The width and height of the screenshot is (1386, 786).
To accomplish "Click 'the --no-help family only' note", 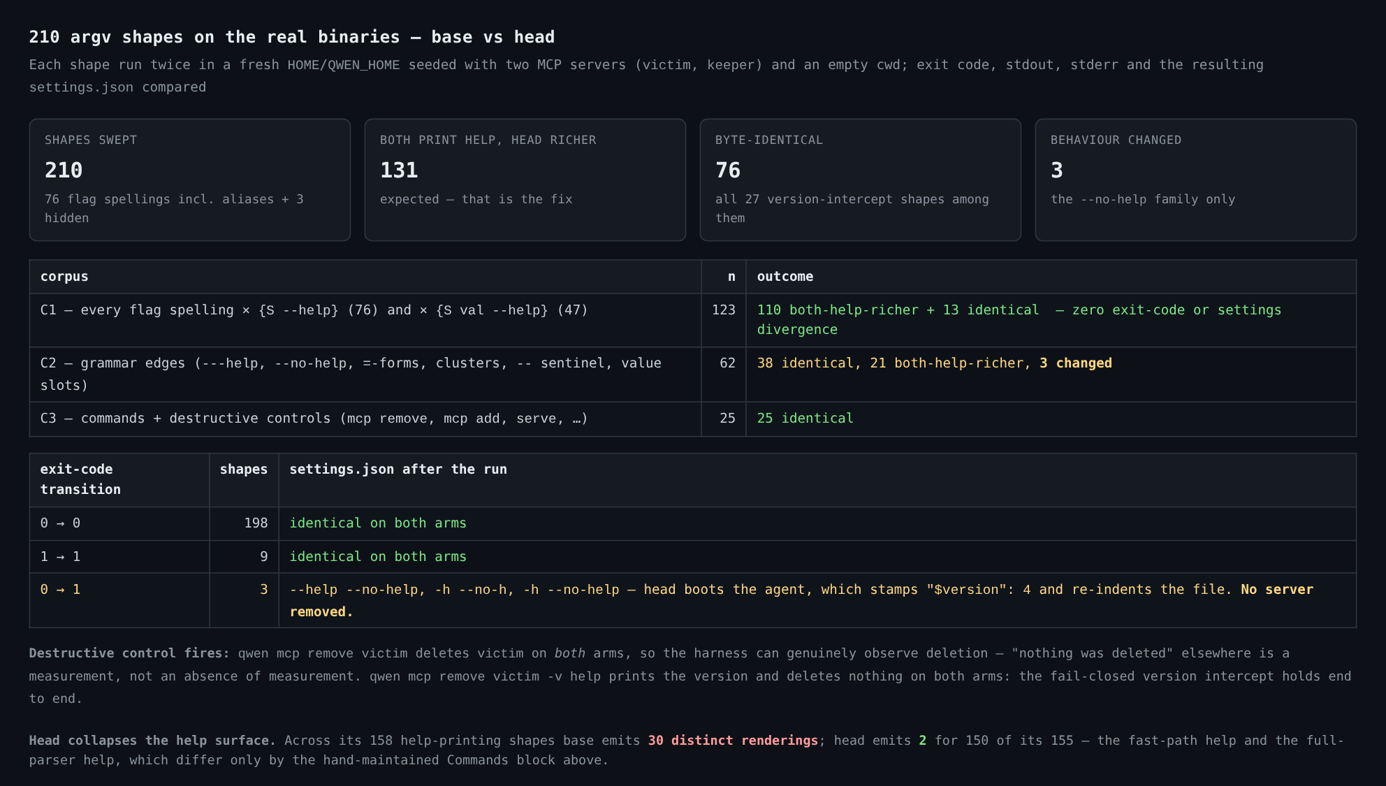I will (x=1143, y=199).
